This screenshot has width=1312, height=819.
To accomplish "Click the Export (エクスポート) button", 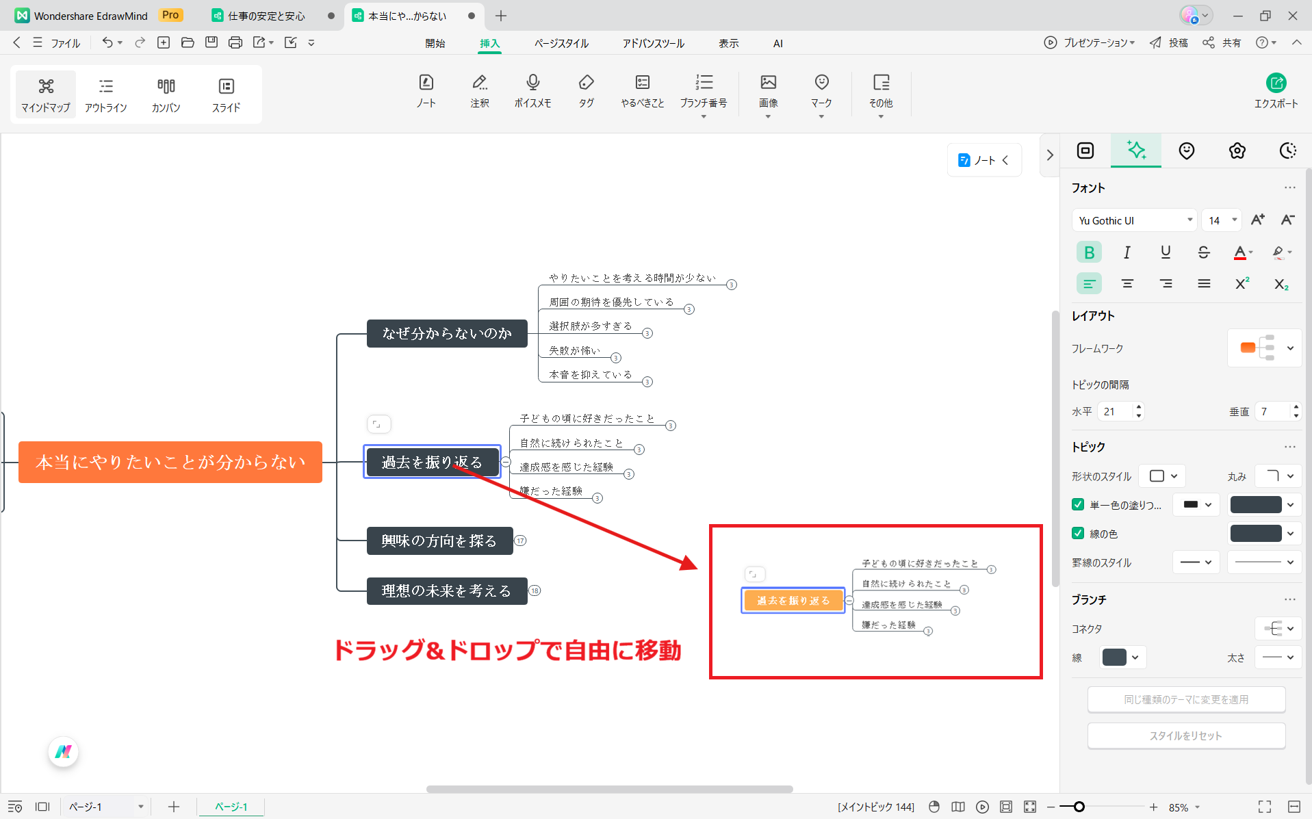I will [x=1276, y=92].
